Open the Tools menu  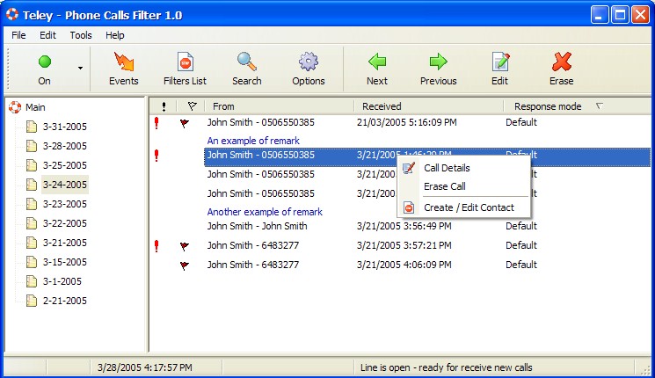(x=81, y=35)
